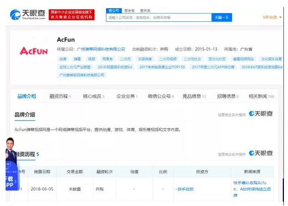Click the 融资轮次 column header
The width and height of the screenshot is (288, 206).
104,172
